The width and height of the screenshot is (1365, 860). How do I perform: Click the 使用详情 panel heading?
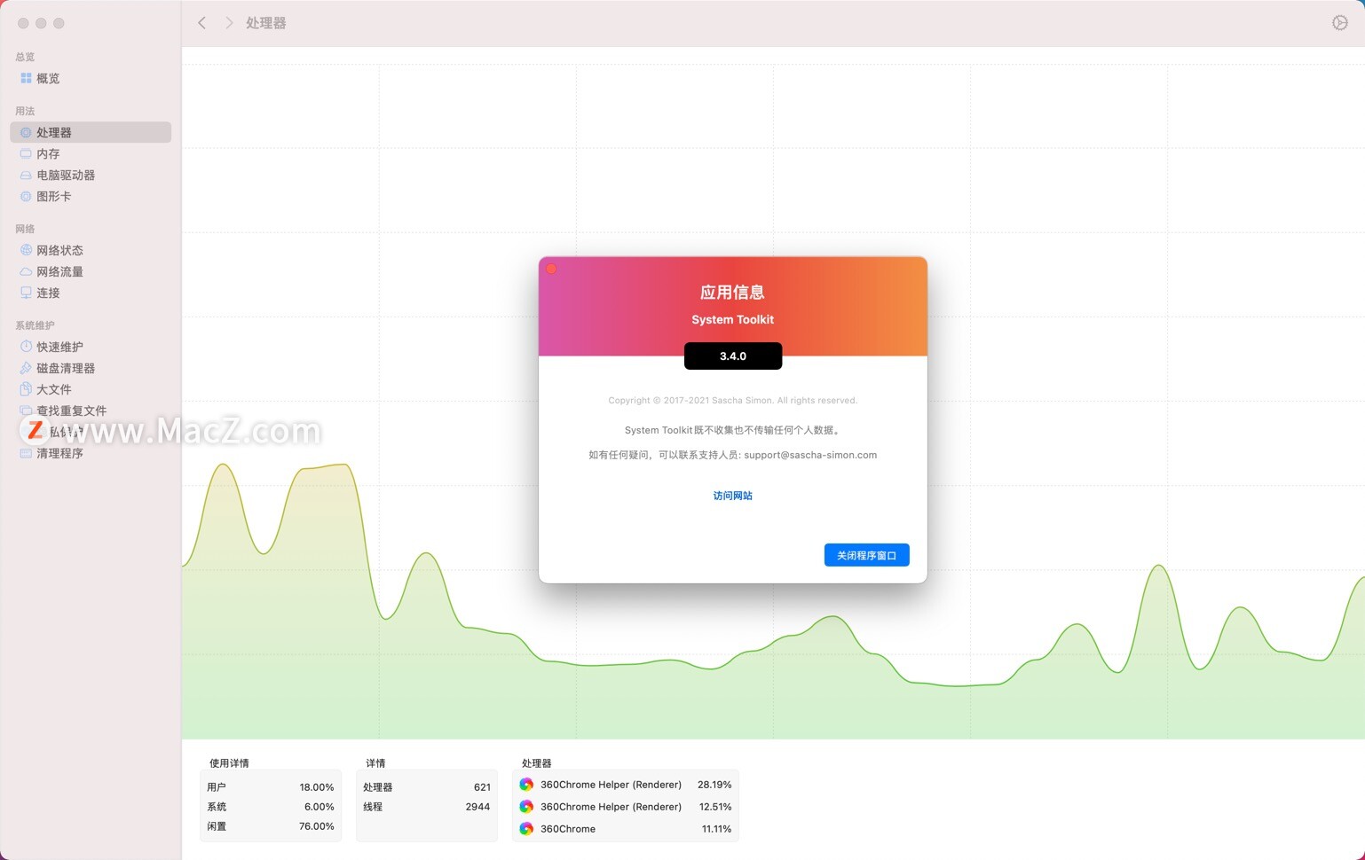229,763
